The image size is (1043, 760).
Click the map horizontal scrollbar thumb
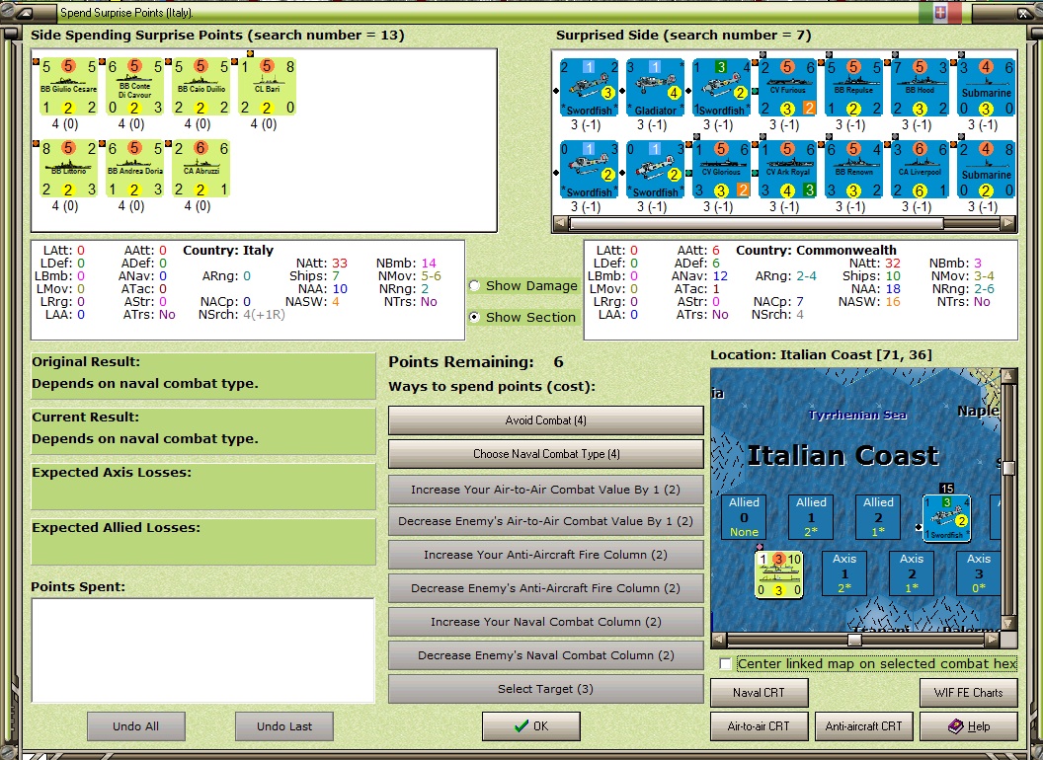click(x=854, y=640)
